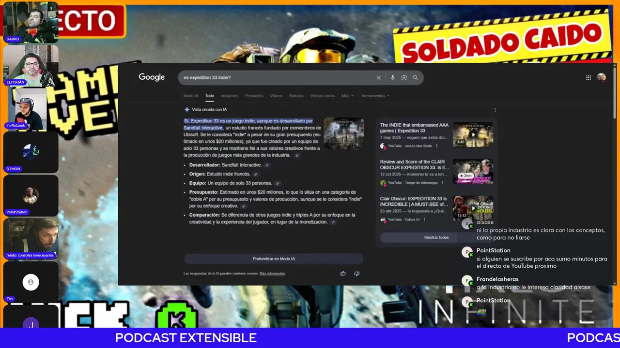620x348 pixels.
Task: Click the 'Tiempo de Videojuegos' channel name
Action: [x=421, y=183]
